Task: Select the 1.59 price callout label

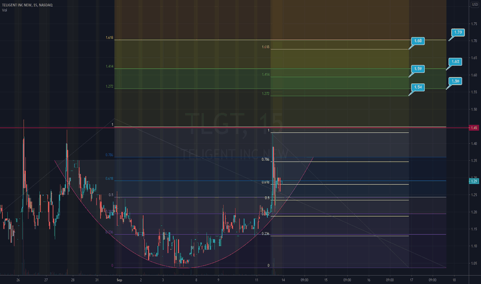Action: (418, 69)
